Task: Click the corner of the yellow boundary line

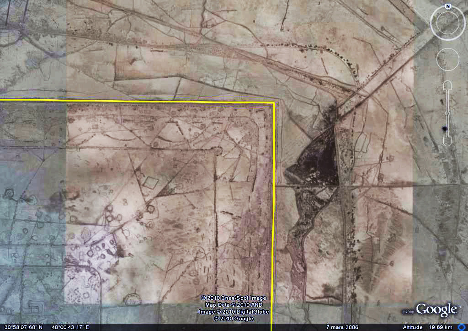Action: pos(274,103)
